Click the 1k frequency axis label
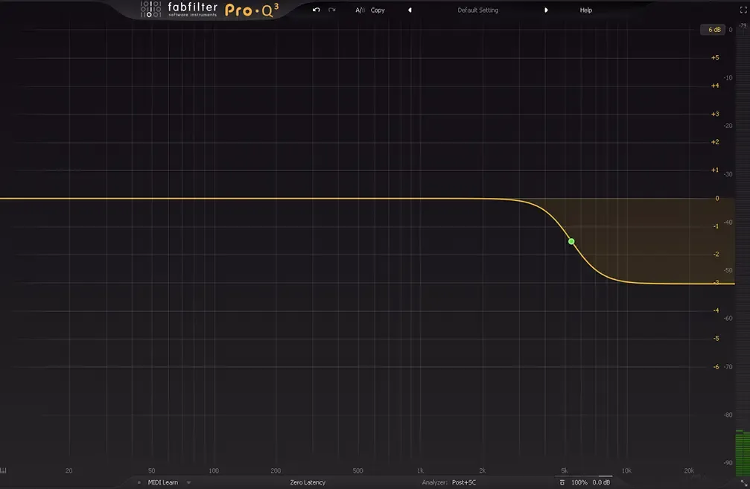This screenshot has width=750, height=489. pos(420,471)
